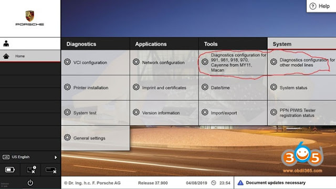Click the gear icon beside Printer installation

67,87
